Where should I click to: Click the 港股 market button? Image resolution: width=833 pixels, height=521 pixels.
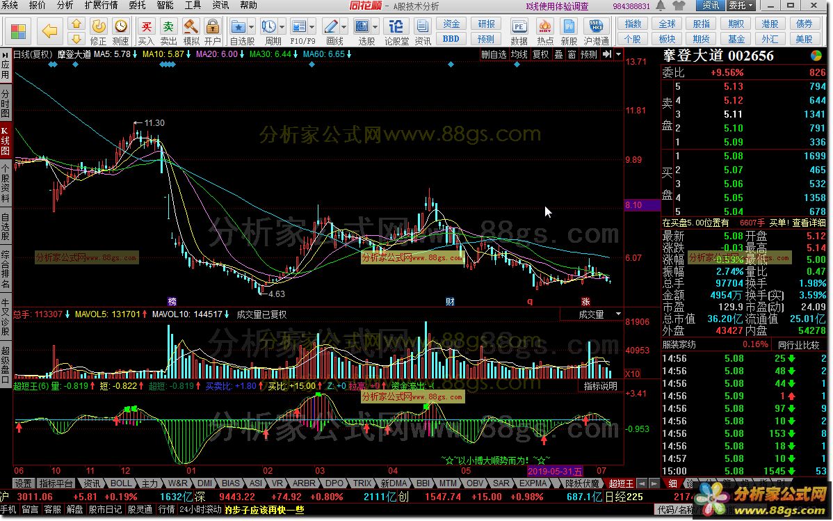770,24
